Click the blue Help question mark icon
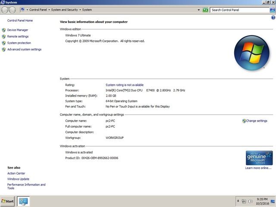The image size is (276, 207). [x=273, y=17]
